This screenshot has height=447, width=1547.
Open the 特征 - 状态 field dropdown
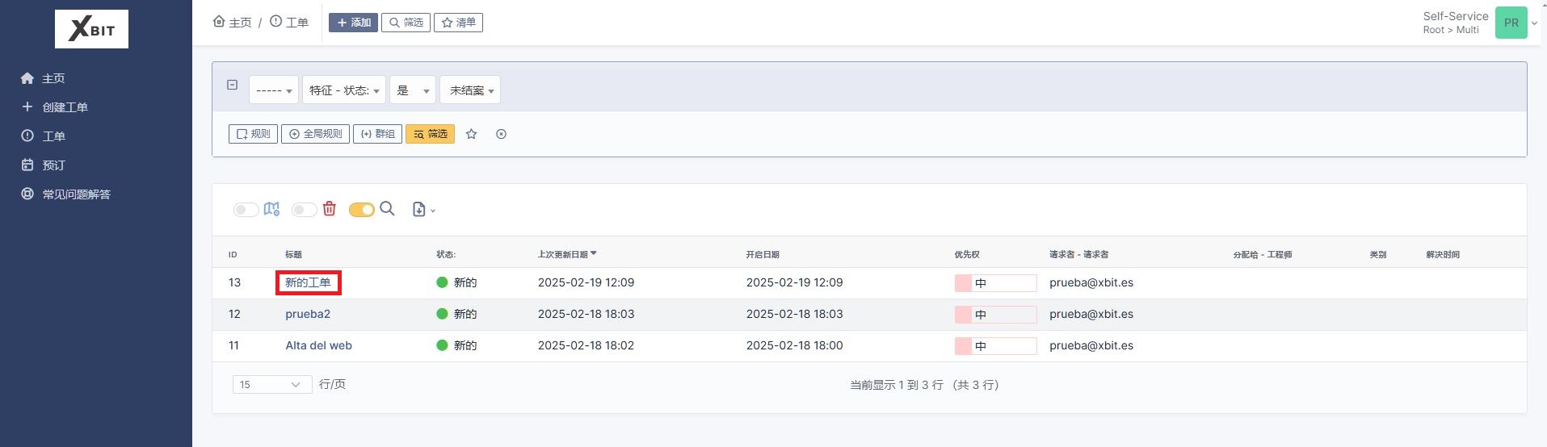point(344,90)
